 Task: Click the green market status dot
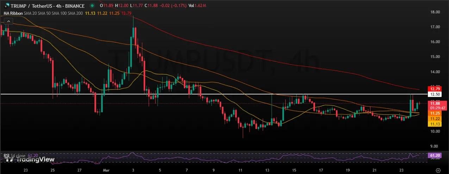[x=92, y=6]
